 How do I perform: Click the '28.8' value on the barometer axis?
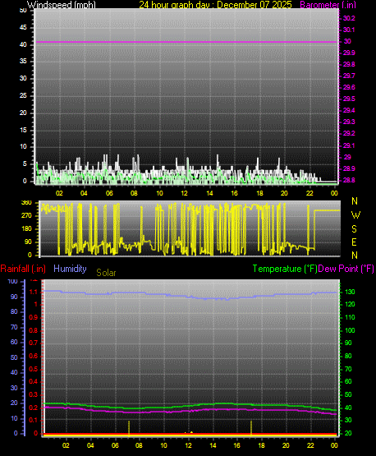click(349, 180)
